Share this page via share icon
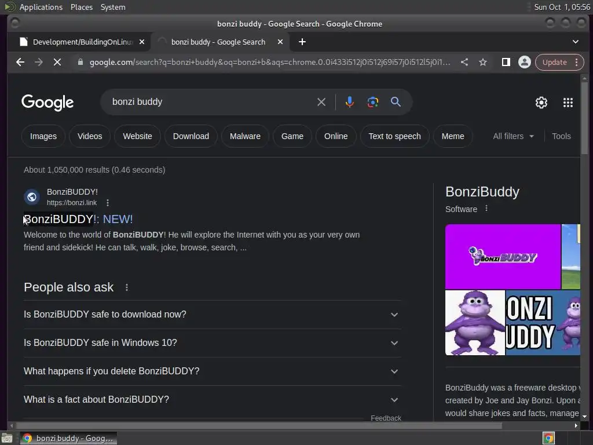This screenshot has width=593, height=445. click(x=464, y=62)
